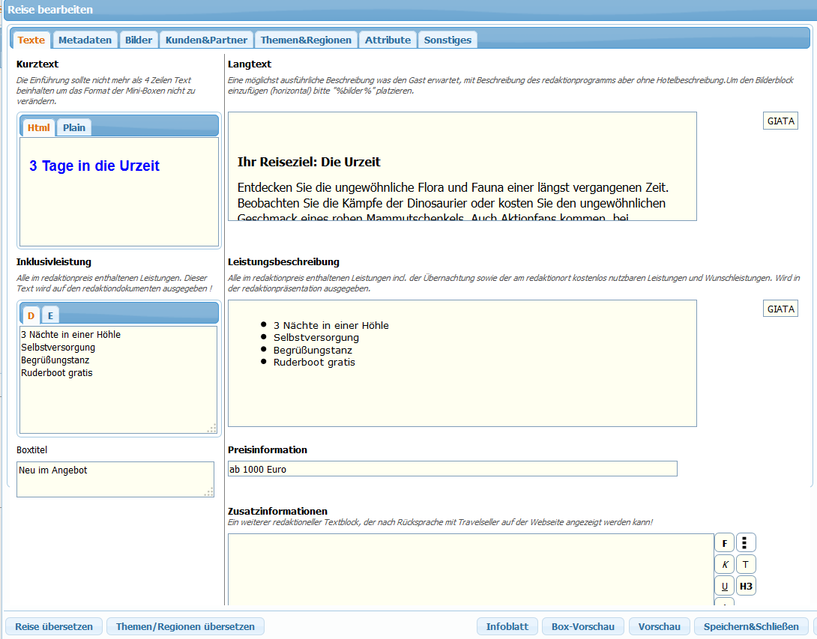Select language D tab in Inklusivleistung

(31, 315)
